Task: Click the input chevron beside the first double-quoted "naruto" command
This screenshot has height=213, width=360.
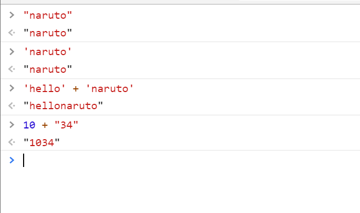Action: point(12,15)
